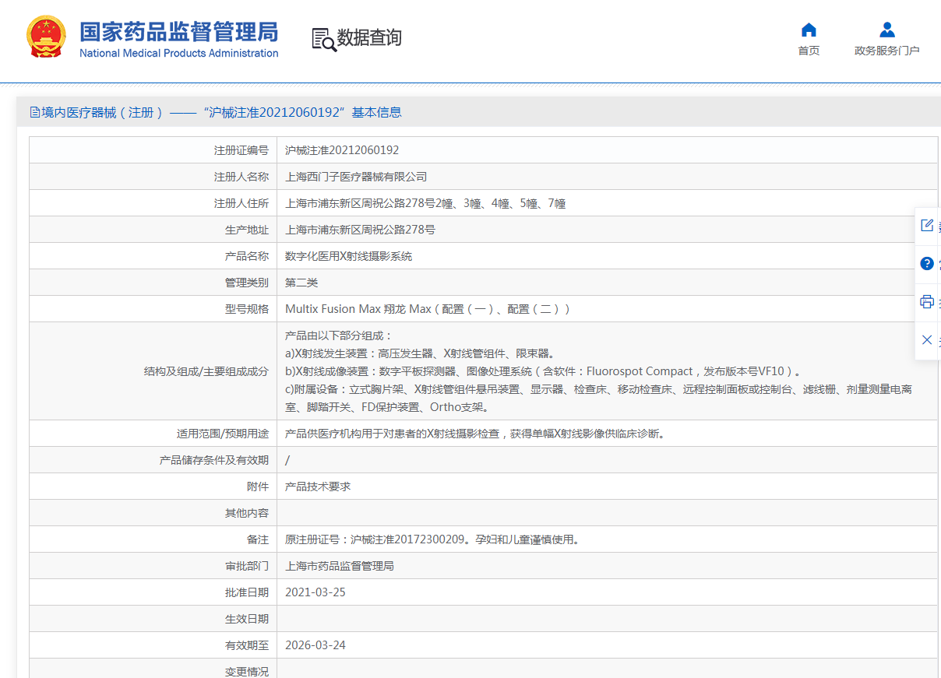Click the 数据查询 search document icon
941x678 pixels.
point(323,39)
